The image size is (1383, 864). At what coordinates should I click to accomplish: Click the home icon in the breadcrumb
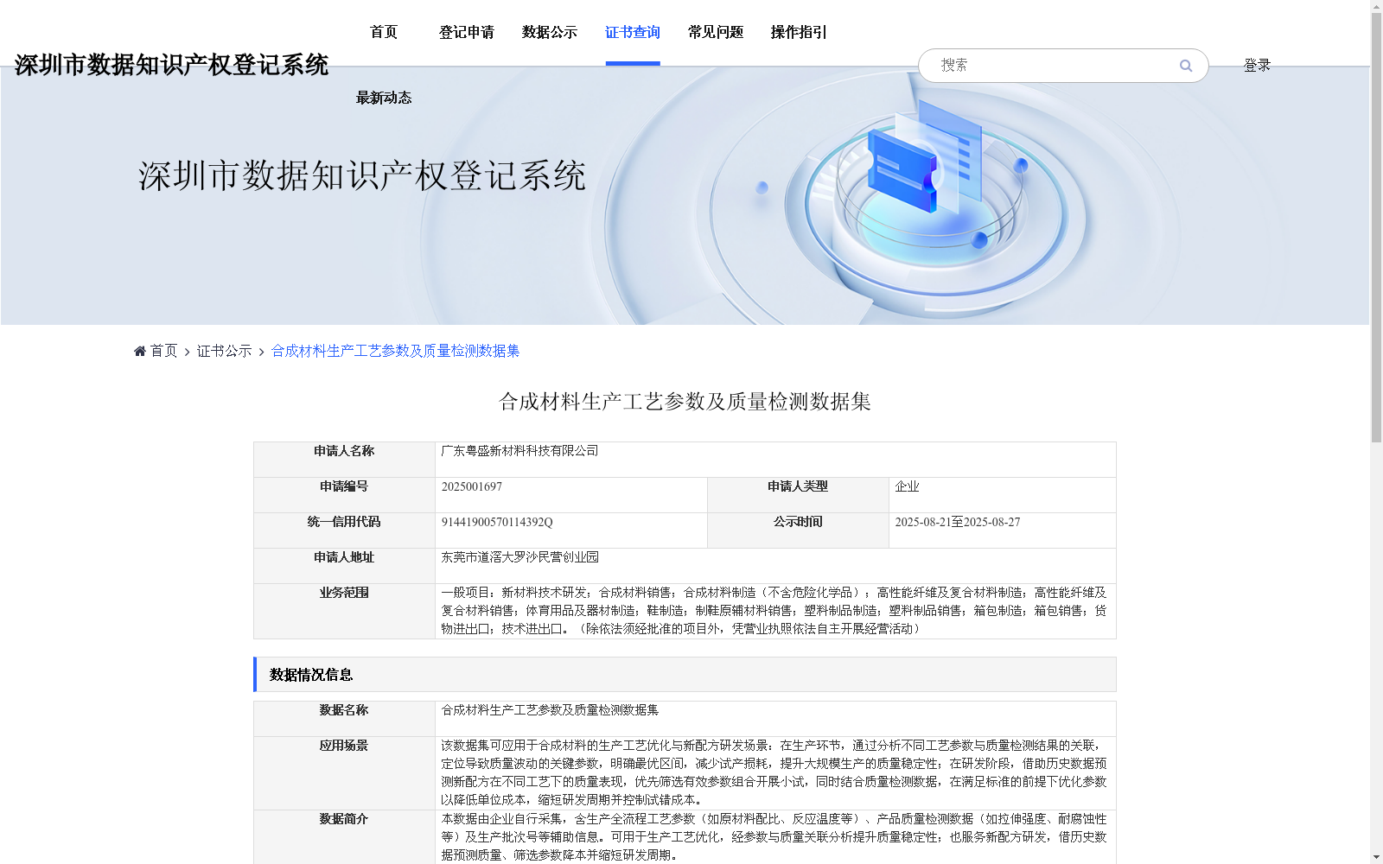139,350
